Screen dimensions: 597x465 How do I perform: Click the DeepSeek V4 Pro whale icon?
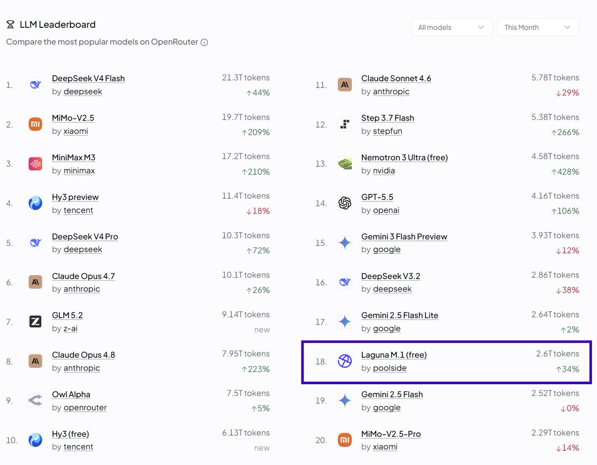point(35,243)
